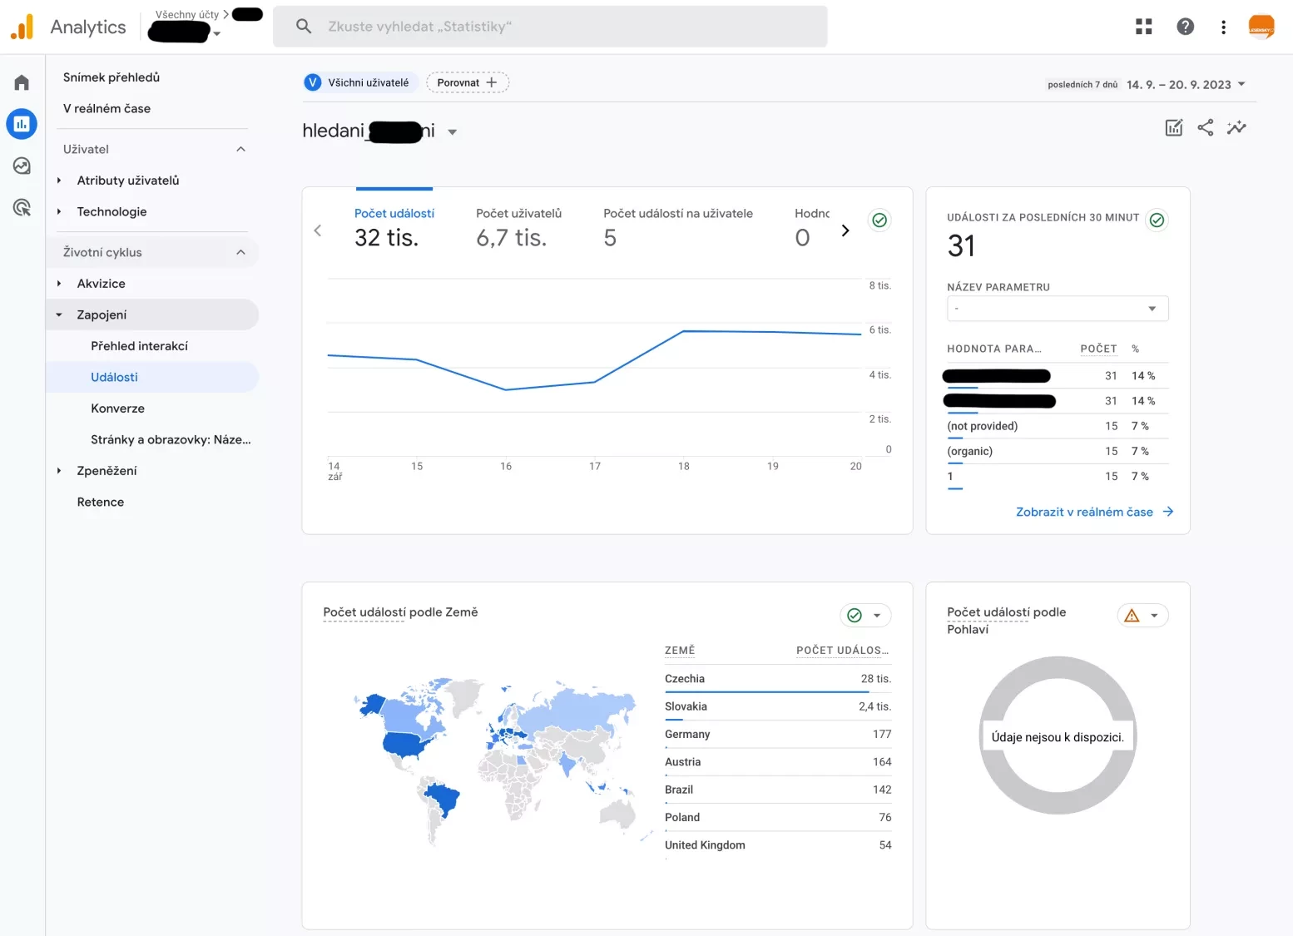Open Snímek přehledů

[x=111, y=77]
